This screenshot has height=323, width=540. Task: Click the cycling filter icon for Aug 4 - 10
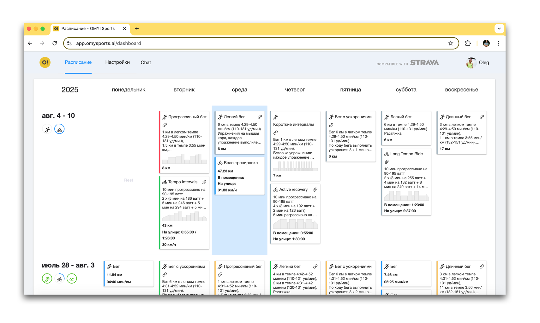pyautogui.click(x=59, y=130)
